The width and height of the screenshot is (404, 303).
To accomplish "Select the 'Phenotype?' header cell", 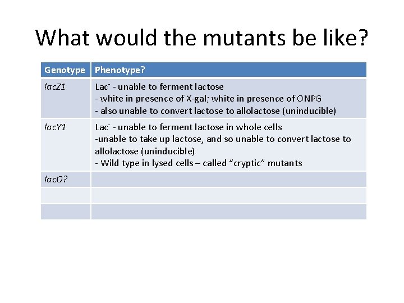I will tap(229, 70).
